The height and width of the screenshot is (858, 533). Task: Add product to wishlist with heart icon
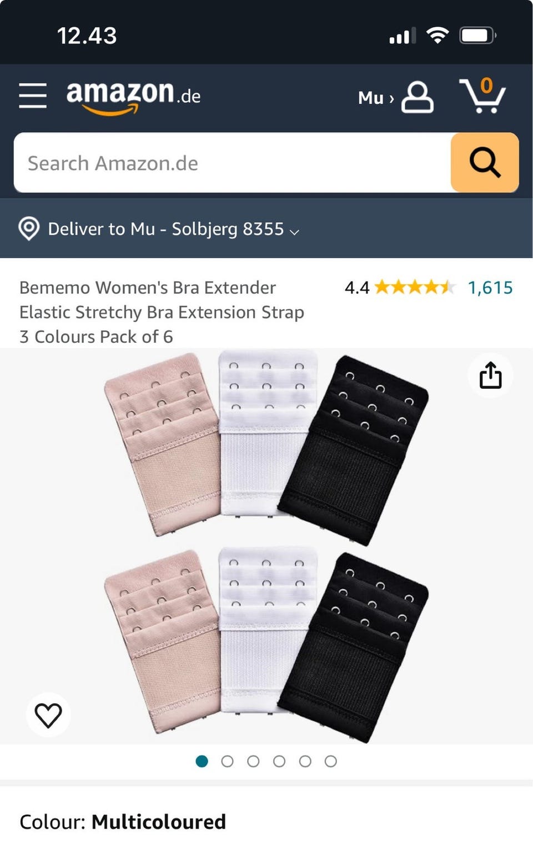tap(48, 715)
